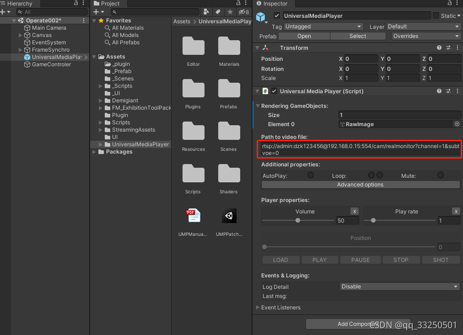The image size is (463, 335).
Task: Open the Transform component context menu icon
Action: point(457,48)
